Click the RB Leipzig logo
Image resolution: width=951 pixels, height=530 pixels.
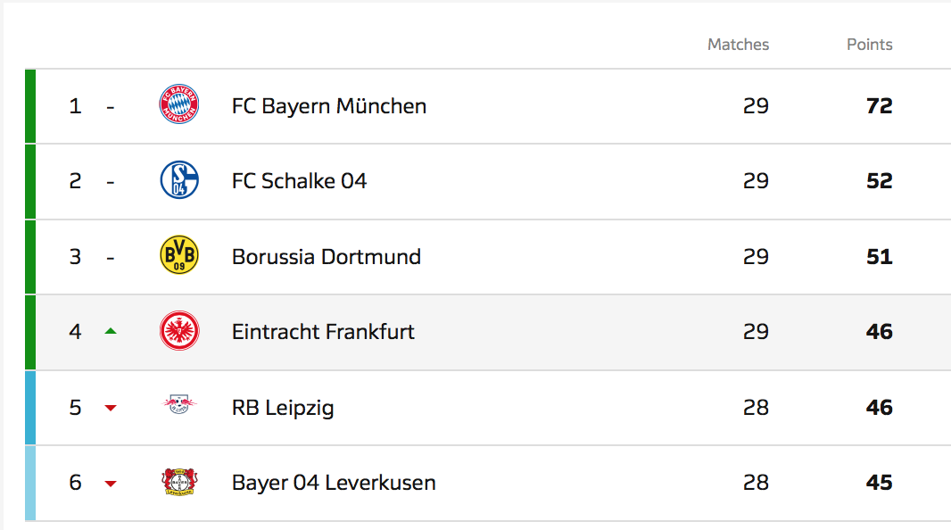point(179,407)
